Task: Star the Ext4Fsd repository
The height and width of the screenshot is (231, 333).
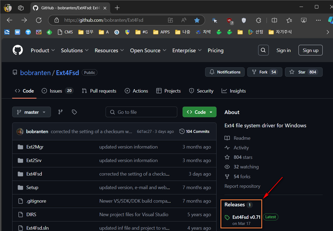Action: coord(304,72)
